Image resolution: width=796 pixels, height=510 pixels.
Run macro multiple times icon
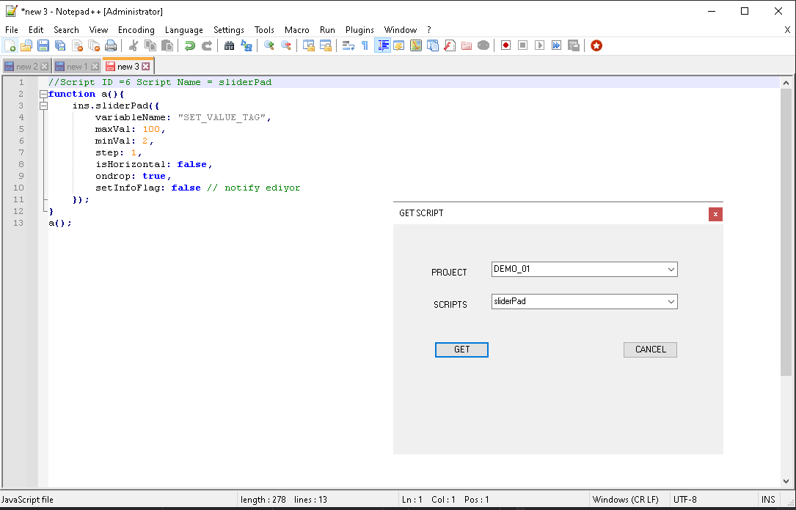click(556, 45)
